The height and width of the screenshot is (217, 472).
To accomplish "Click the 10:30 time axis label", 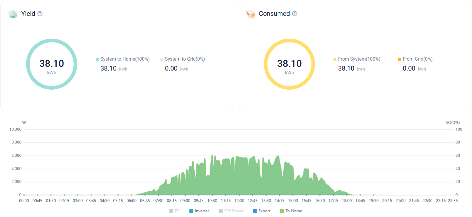I will [x=212, y=201].
